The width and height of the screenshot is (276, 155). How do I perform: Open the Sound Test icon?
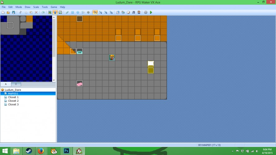click(133, 12)
